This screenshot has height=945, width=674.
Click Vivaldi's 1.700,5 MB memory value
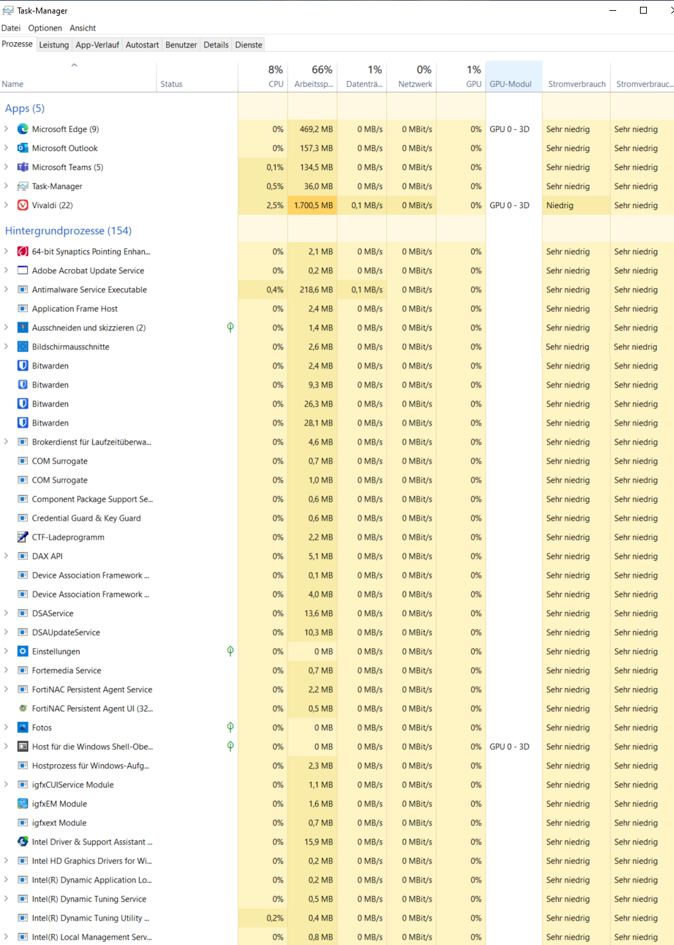pyautogui.click(x=312, y=205)
